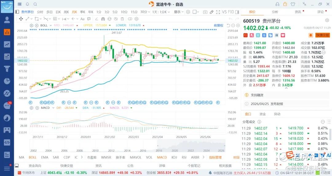Toggle the hide drawings eye icon
Image resolution: width=332 pixels, height=176 pixels.
tap(116, 19)
